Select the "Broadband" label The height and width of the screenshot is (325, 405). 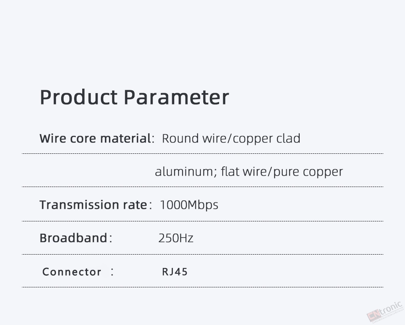coord(73,238)
